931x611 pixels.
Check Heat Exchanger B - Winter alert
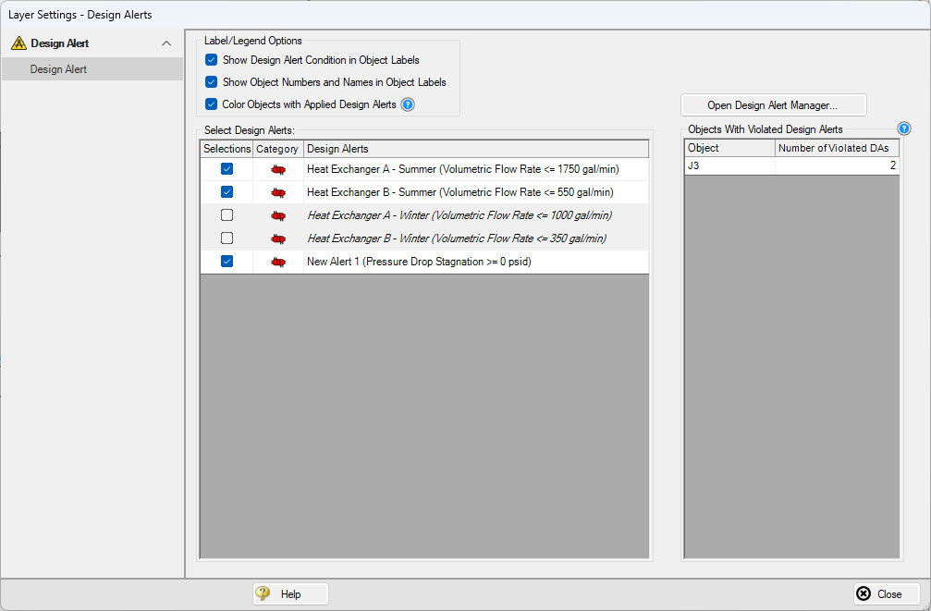227,238
